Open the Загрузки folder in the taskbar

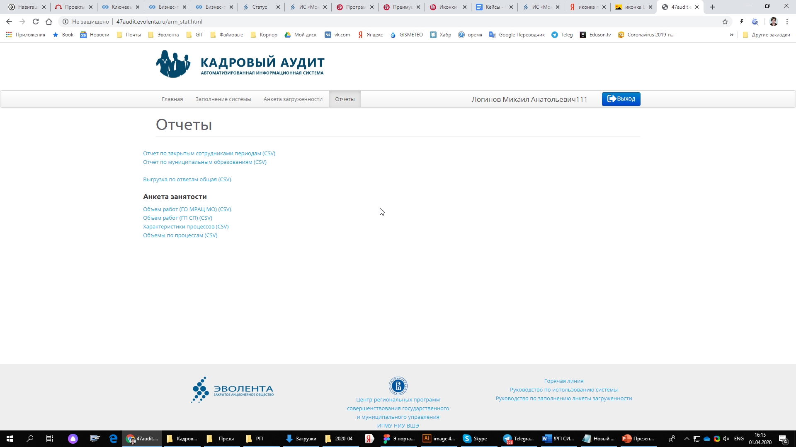(301, 439)
